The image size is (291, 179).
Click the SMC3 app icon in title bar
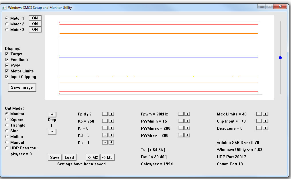(4, 8)
